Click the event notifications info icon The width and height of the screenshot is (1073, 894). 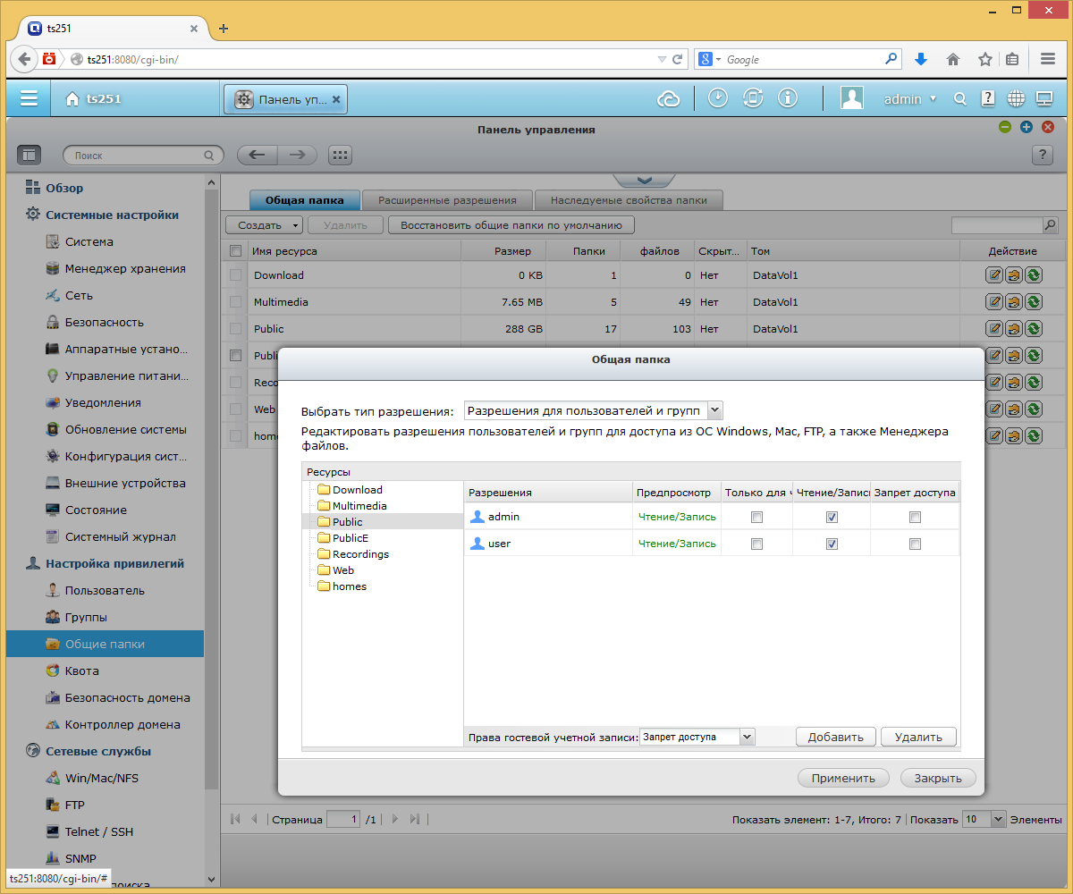[x=788, y=98]
